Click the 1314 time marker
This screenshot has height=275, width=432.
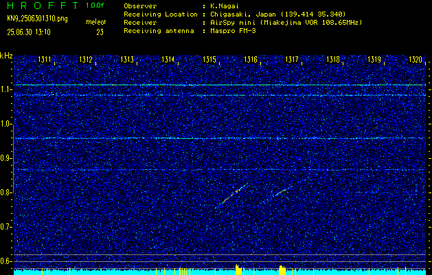pyautogui.click(x=168, y=59)
